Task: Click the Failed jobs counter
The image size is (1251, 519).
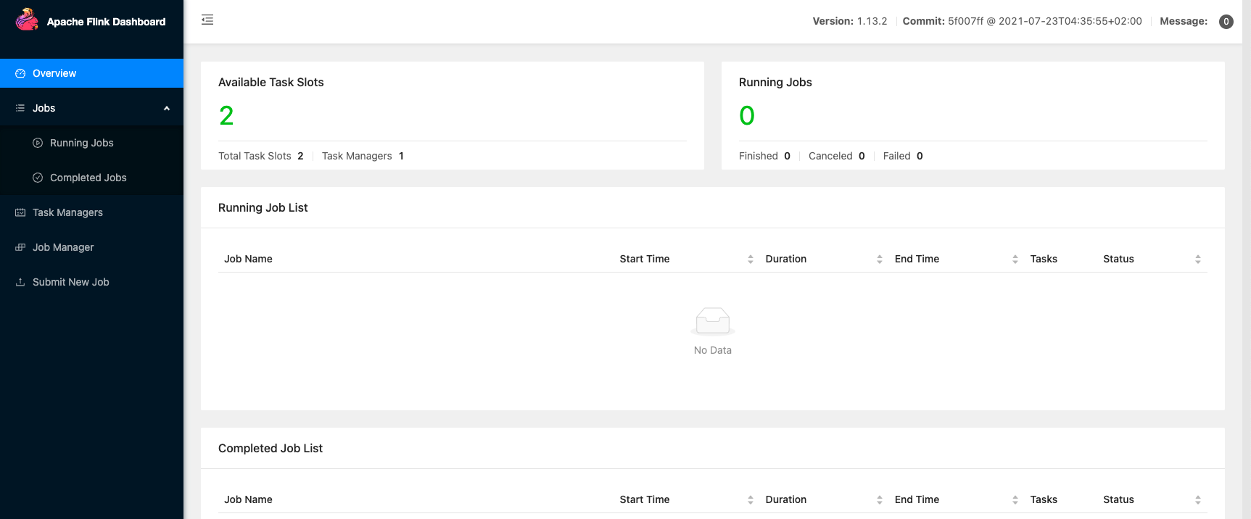Action: pos(903,156)
